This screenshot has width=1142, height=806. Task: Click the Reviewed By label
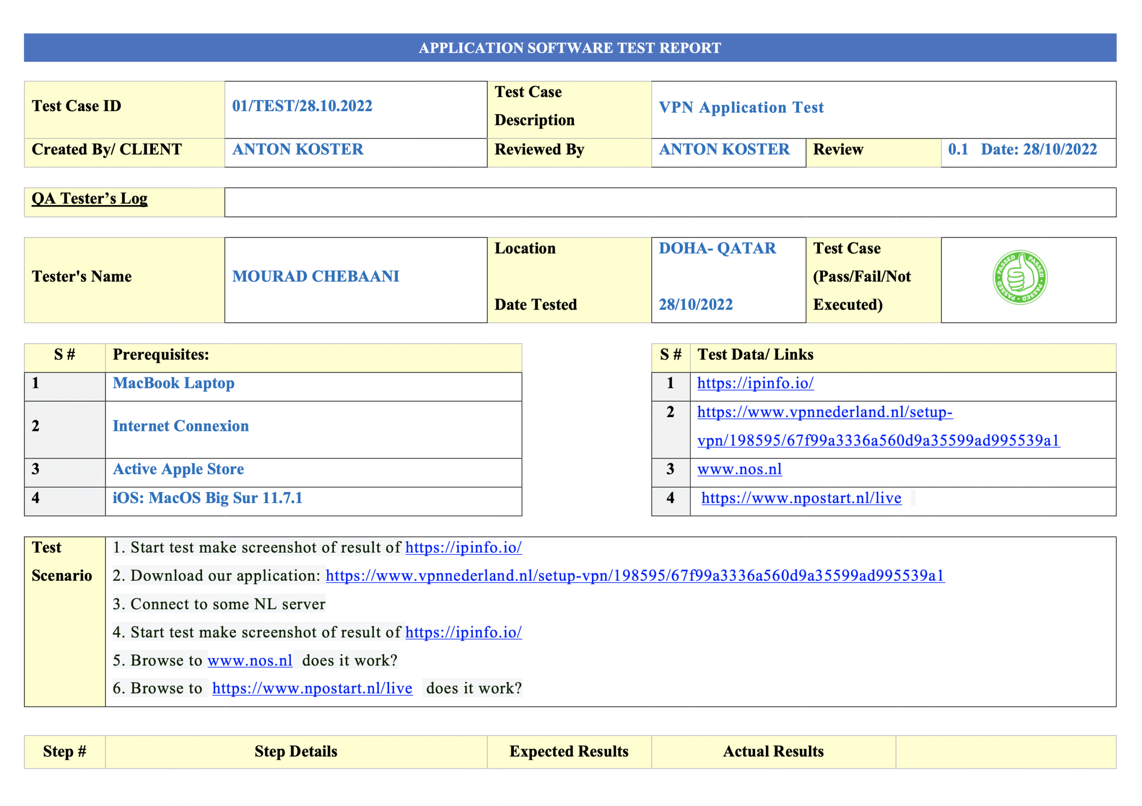pos(539,149)
